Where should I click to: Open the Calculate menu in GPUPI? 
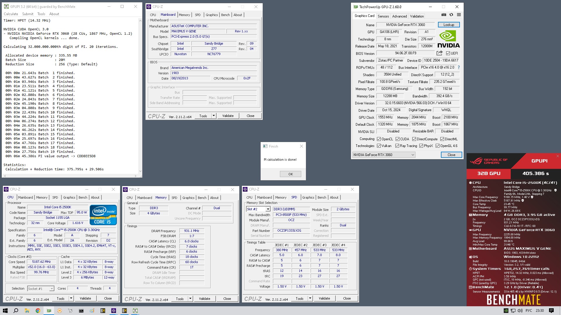11,14
